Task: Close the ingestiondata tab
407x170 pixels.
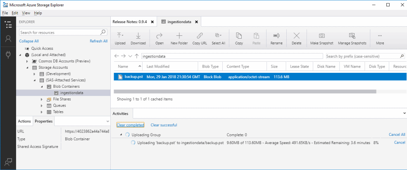Action: pyautogui.click(x=197, y=22)
